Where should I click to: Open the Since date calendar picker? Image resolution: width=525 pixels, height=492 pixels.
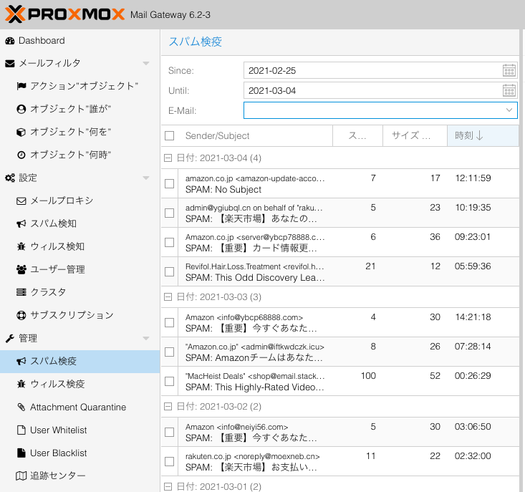pos(509,71)
